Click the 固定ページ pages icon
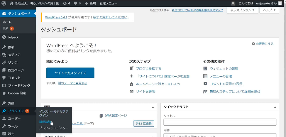286x137 pixels. pyautogui.click(x=4, y=70)
